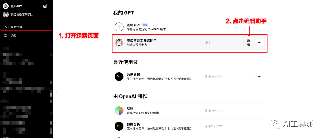Click the 探索 four-circles grid icon
The width and height of the screenshot is (324, 138).
click(6, 36)
